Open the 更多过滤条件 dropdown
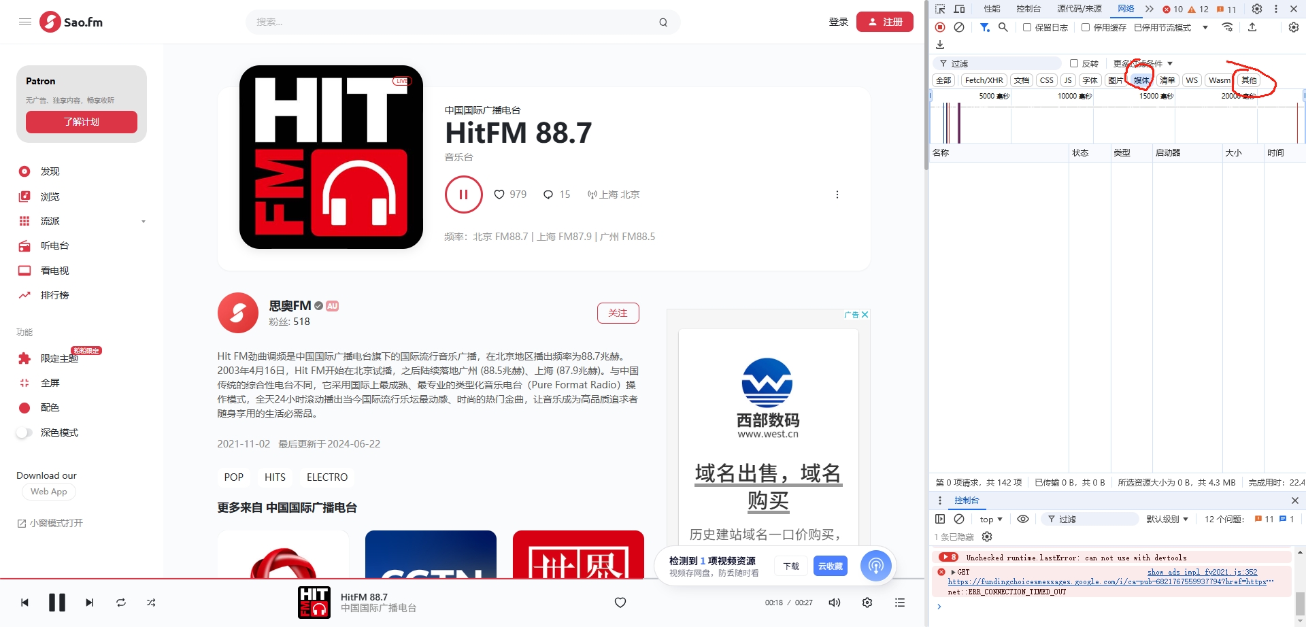1306x627 pixels. click(1143, 63)
